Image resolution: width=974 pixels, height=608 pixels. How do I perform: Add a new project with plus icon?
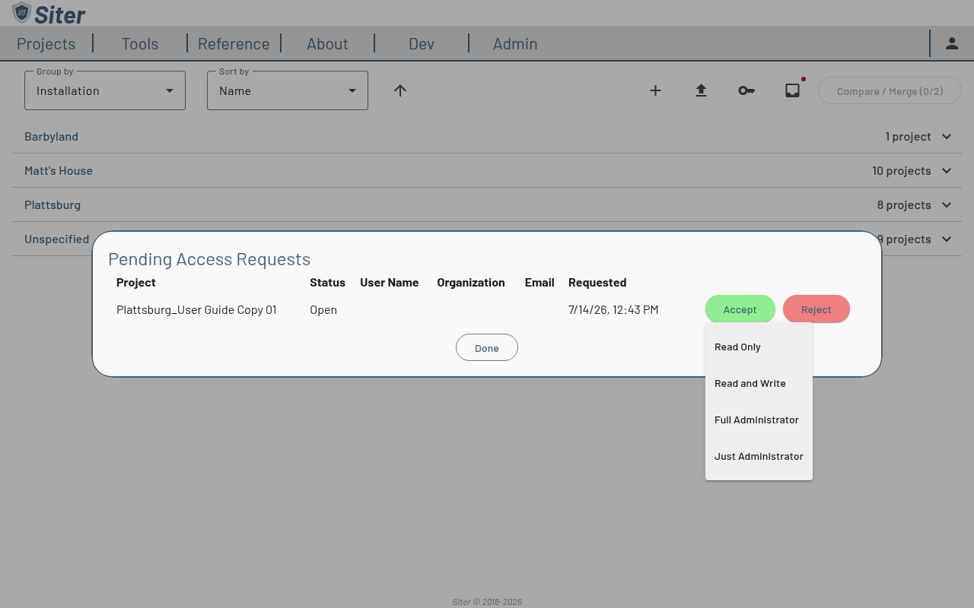pyautogui.click(x=655, y=90)
